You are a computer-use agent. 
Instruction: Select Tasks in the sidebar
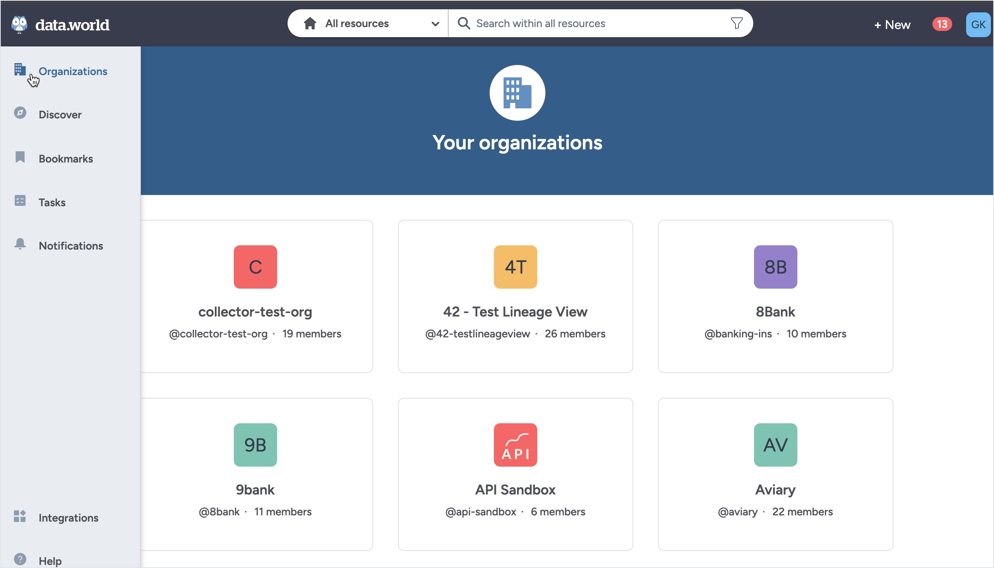coord(52,202)
